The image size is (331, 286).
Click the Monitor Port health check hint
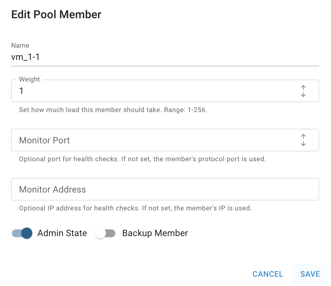(142, 159)
